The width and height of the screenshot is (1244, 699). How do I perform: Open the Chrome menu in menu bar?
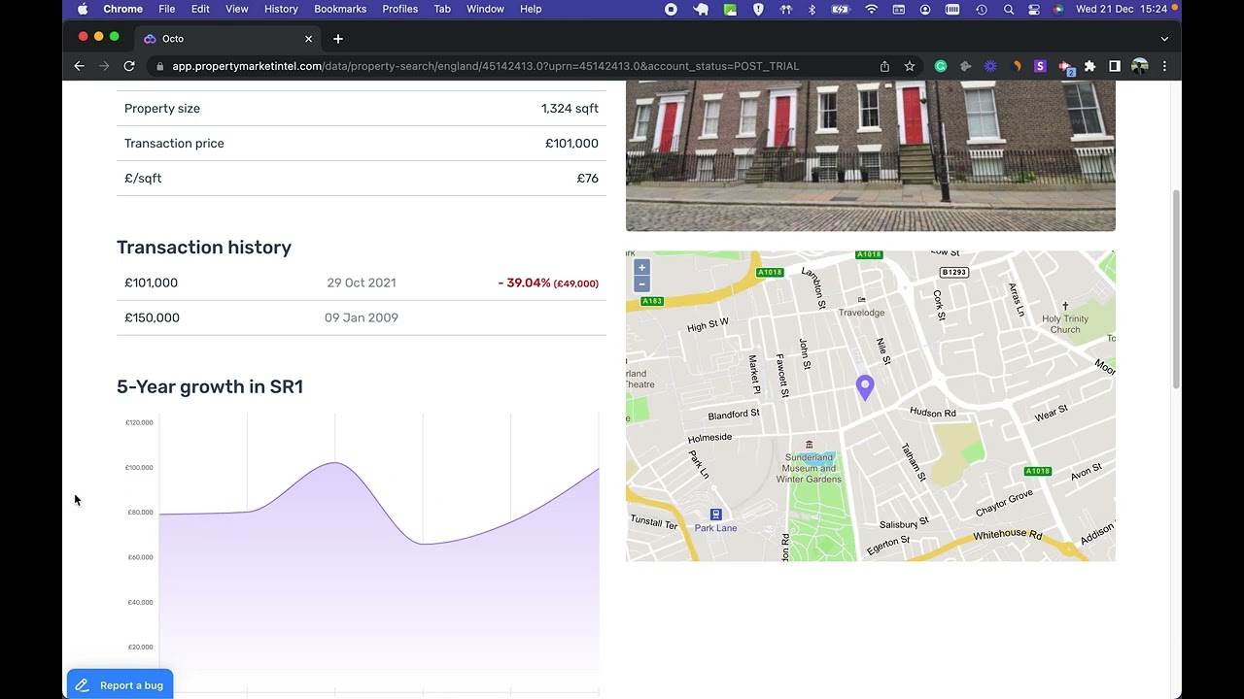(123, 9)
